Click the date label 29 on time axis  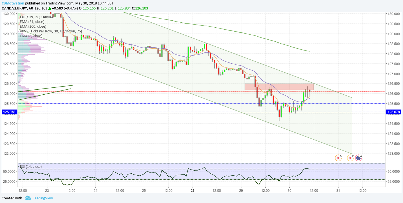point(241,191)
